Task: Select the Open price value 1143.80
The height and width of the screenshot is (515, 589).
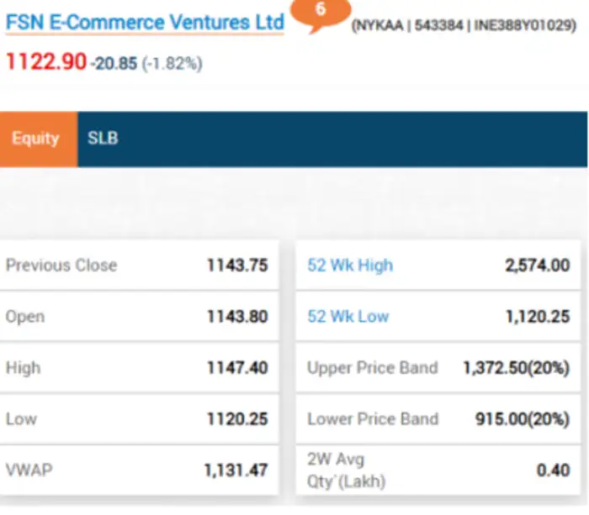Action: [x=237, y=317]
